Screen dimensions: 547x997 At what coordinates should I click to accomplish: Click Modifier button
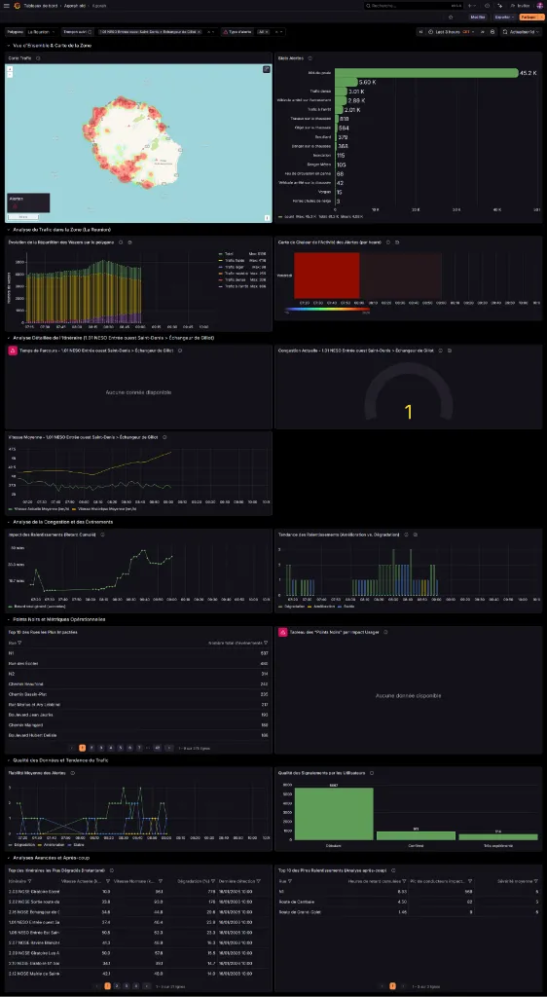click(x=479, y=18)
